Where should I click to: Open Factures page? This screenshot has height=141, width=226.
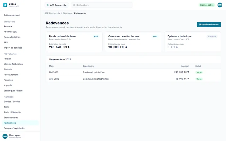pyautogui.click(x=8, y=69)
